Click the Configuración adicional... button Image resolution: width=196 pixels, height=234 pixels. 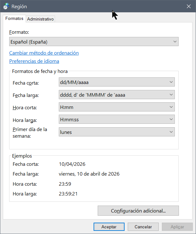[x=138, y=211]
